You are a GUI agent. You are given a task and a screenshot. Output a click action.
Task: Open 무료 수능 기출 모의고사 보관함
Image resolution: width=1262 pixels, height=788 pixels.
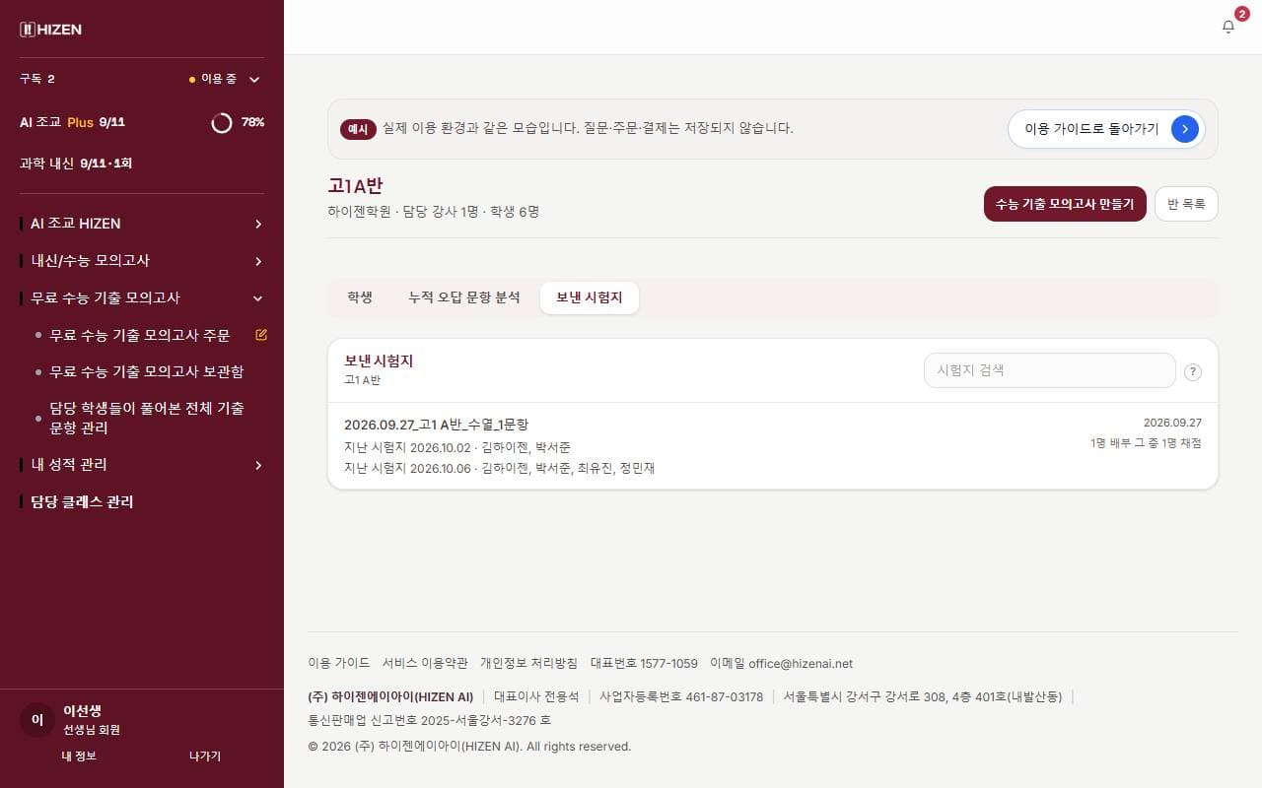point(146,371)
